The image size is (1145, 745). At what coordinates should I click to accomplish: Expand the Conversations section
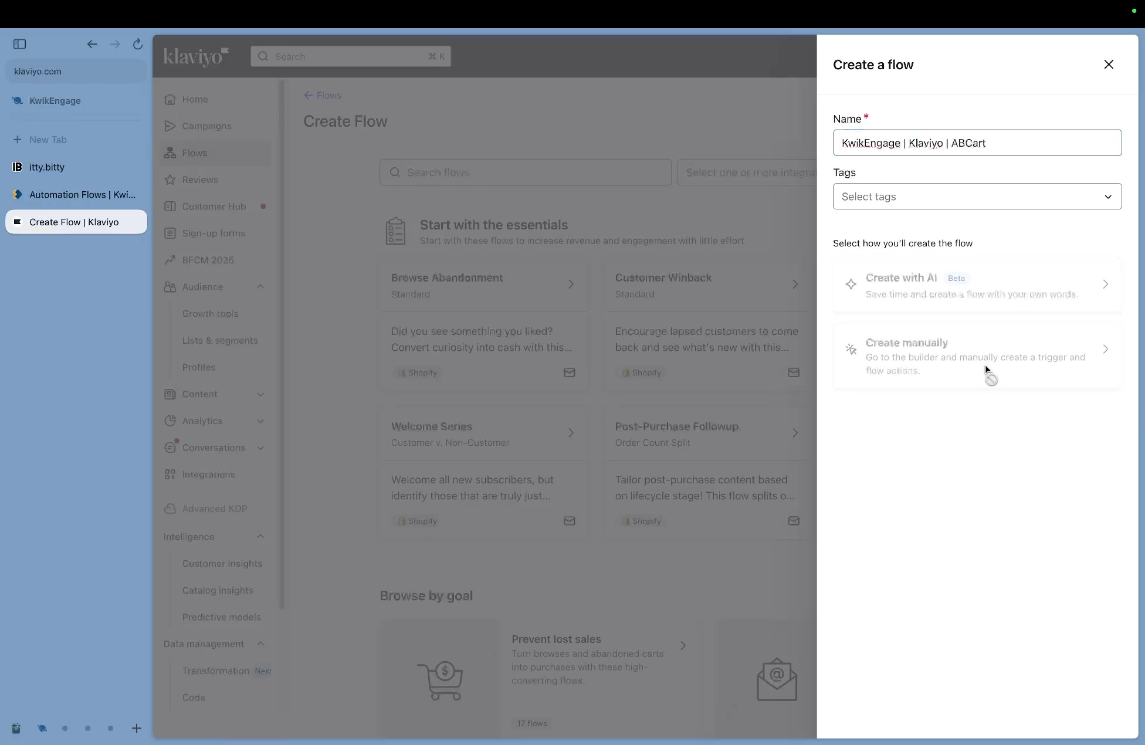(260, 448)
